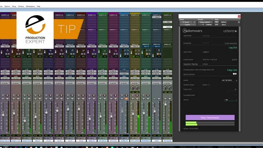Open the PD Sound track selector in plugin header
The height and width of the screenshot is (148, 263).
tap(186, 22)
